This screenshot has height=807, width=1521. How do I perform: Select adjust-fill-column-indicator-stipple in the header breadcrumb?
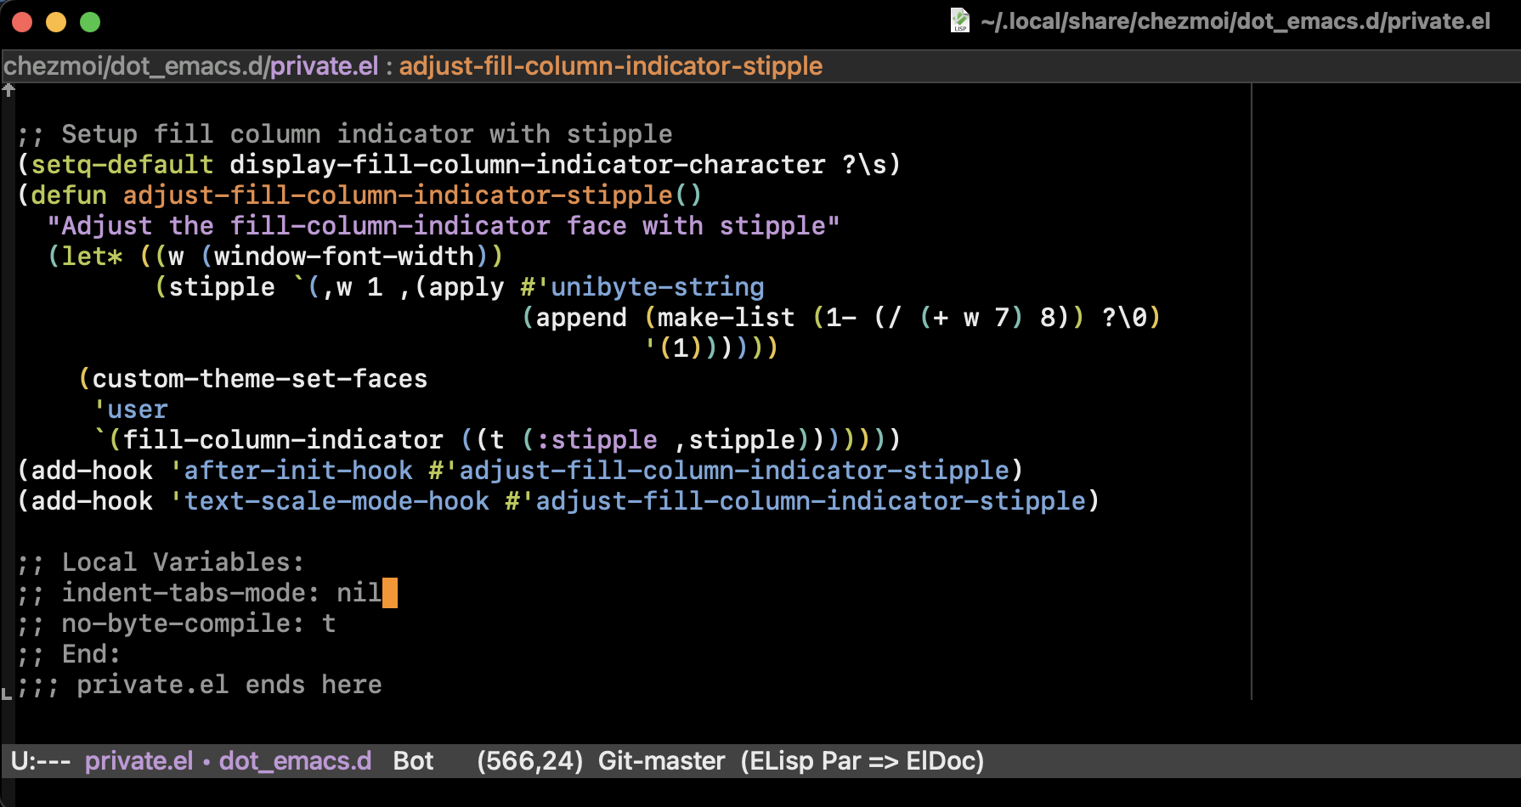click(x=610, y=66)
